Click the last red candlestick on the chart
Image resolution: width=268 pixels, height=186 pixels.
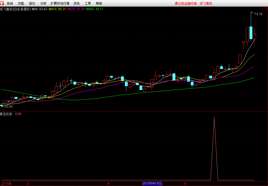(255, 37)
